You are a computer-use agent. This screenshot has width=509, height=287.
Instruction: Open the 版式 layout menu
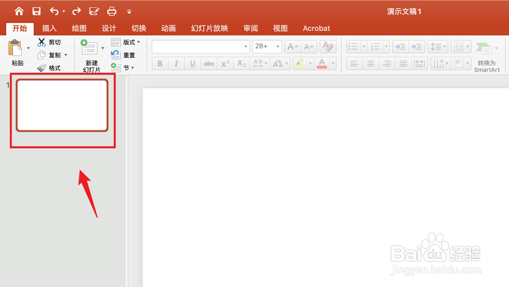[126, 42]
